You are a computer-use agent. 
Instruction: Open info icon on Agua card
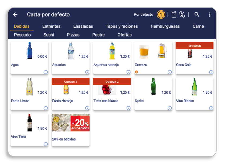(x=46, y=72)
